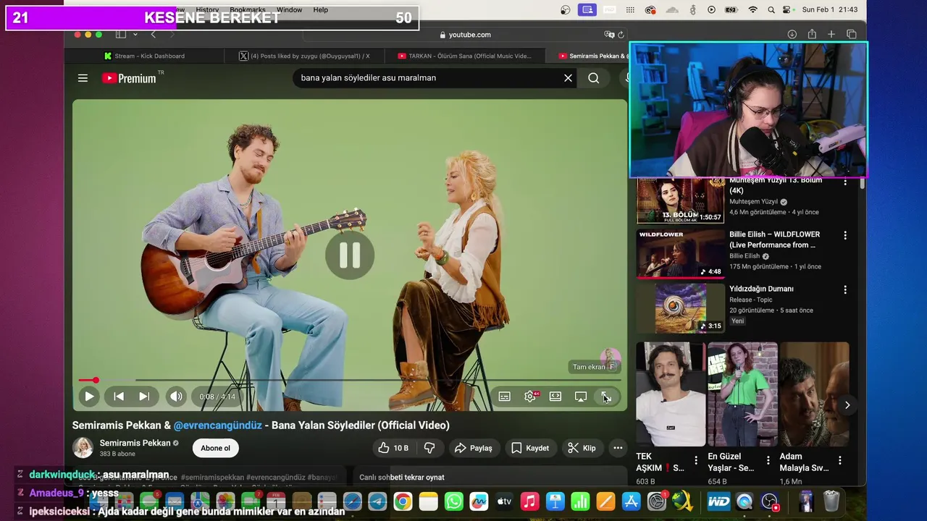Toggle the Safari sidebar
This screenshot has height=521, width=927.
click(120, 35)
